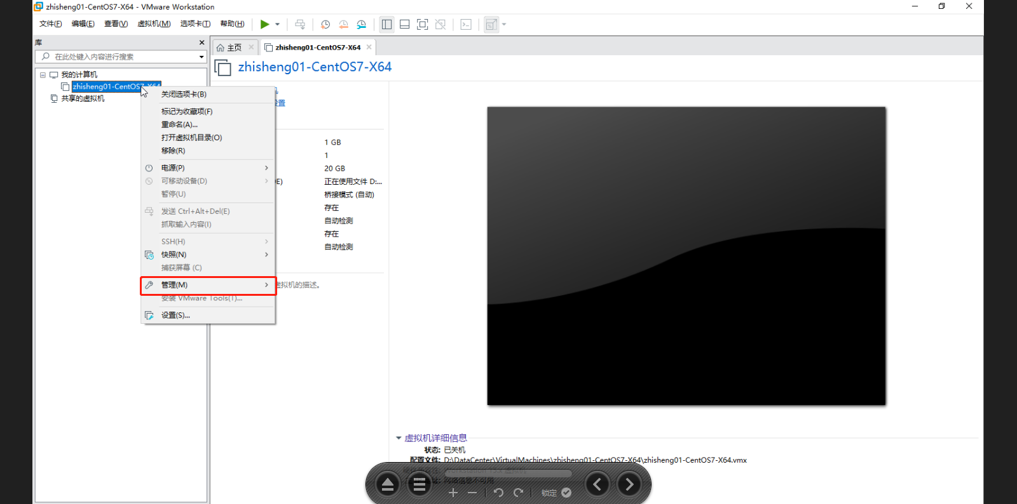Open the 选项卡(T) menu
The height and width of the screenshot is (504, 1017).
195,23
